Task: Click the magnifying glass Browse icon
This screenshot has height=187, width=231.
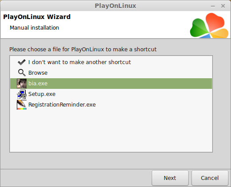Action: pos(22,73)
